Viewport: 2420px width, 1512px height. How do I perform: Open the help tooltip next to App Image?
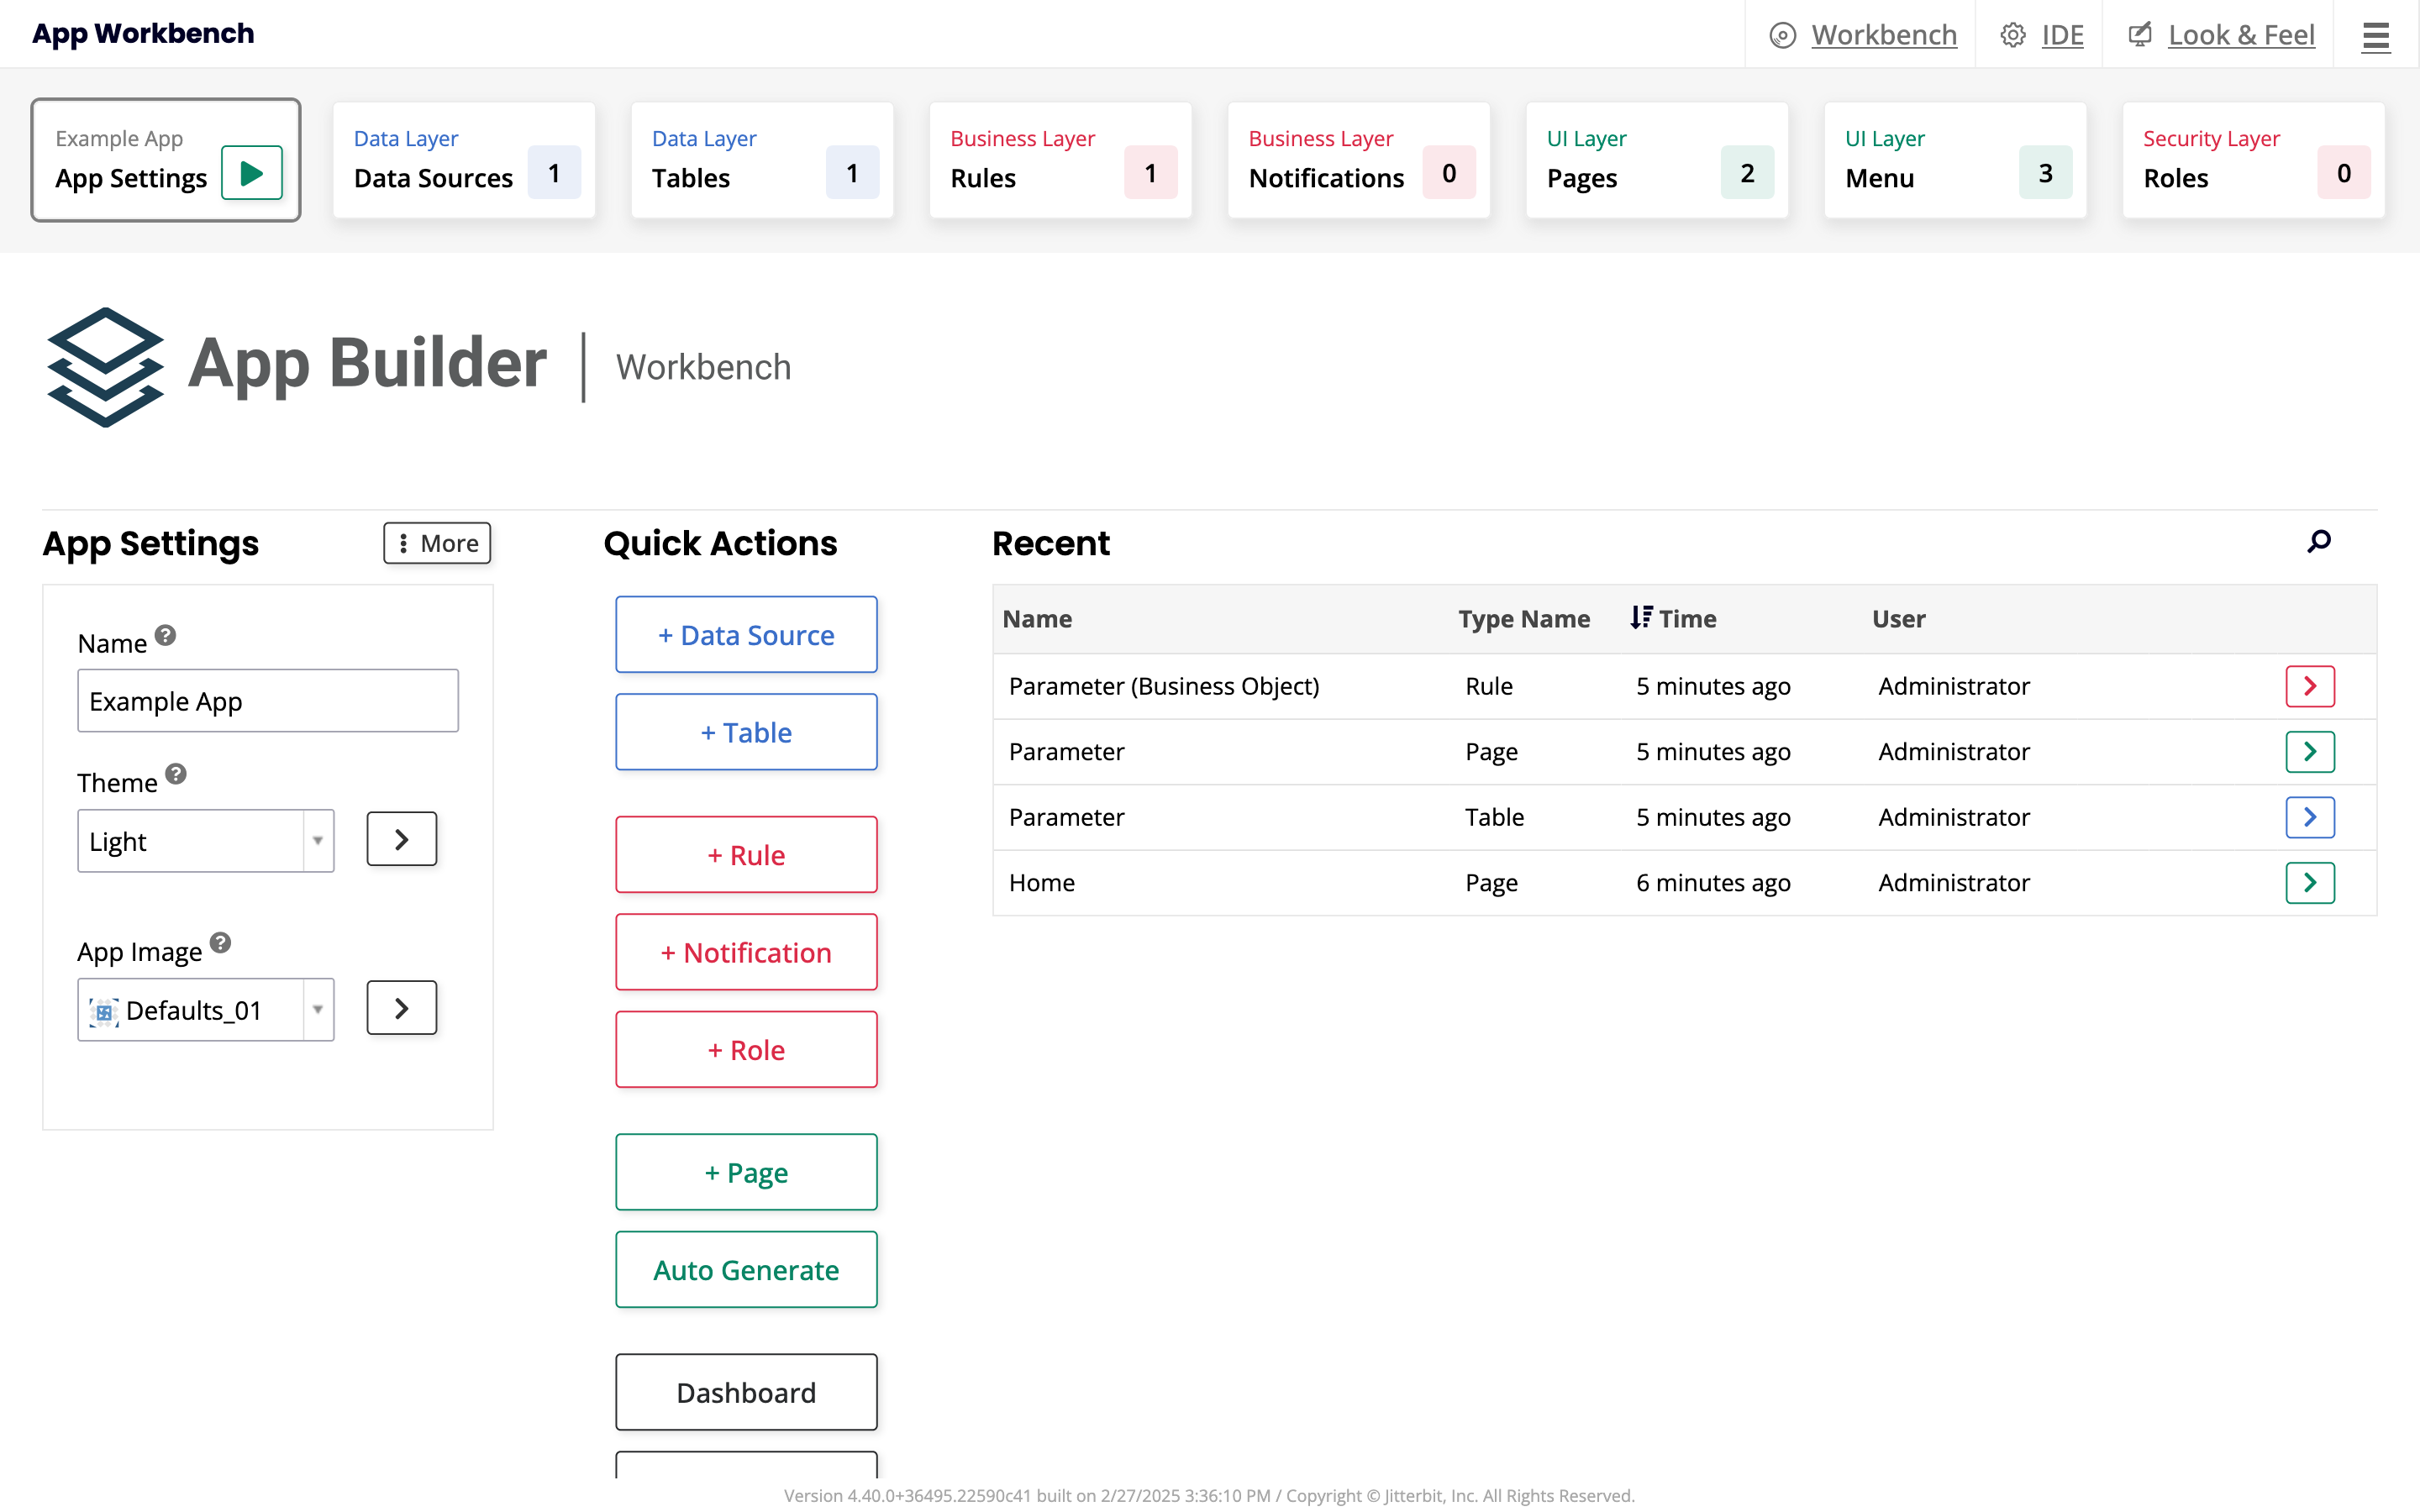221,941
